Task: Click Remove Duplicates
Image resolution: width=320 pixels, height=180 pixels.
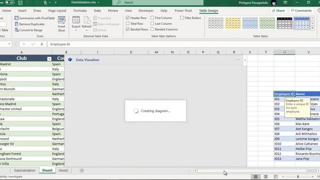Action: click(29, 24)
